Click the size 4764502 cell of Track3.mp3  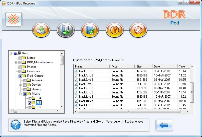click(142, 71)
